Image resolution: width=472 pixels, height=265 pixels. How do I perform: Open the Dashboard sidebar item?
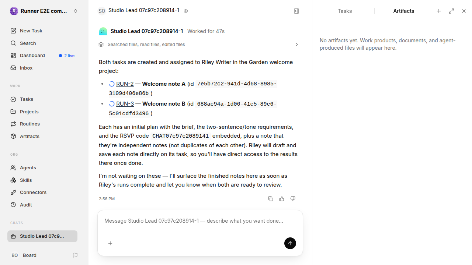[x=42, y=56]
